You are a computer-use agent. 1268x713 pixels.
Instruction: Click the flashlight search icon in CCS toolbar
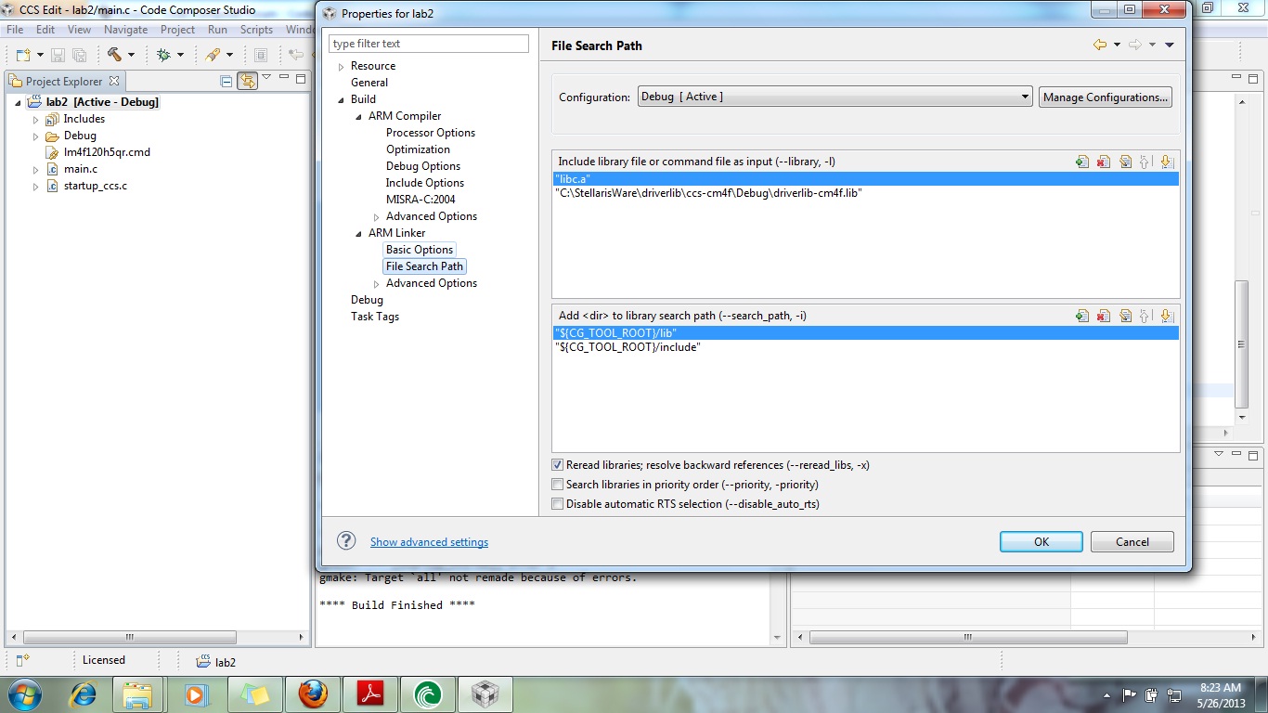coord(213,55)
